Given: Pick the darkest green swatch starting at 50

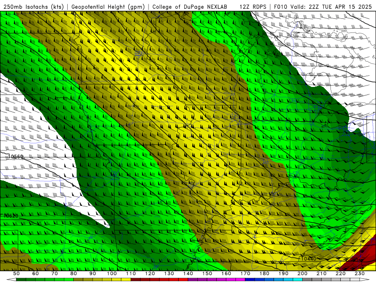Looking at the screenshot, I should [21, 280].
